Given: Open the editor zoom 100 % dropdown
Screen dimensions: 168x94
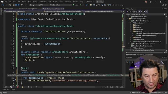Looking at the screenshot, I should coord(7,87).
